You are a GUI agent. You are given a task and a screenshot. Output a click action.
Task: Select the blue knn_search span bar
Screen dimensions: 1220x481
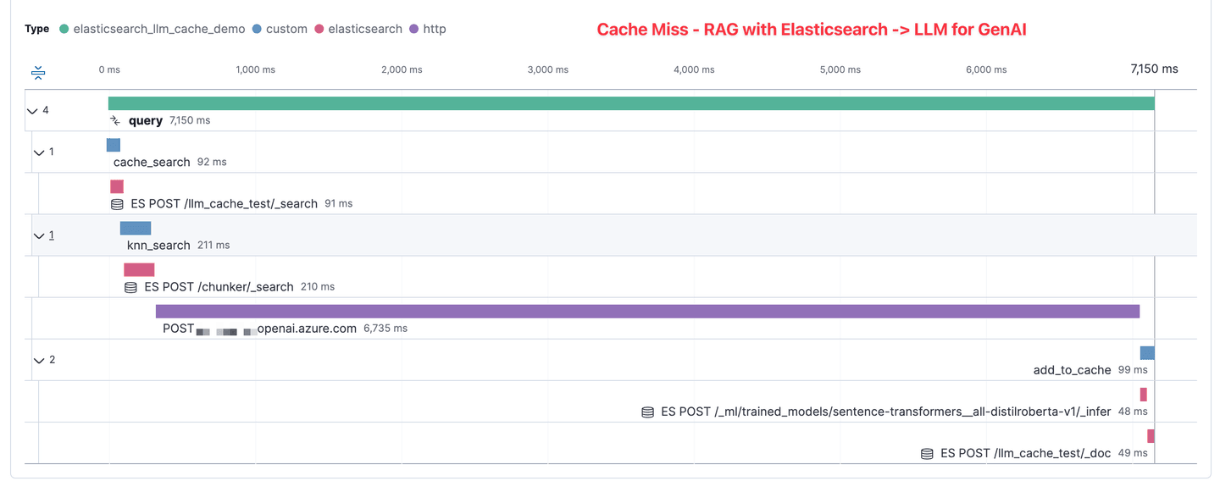[136, 228]
